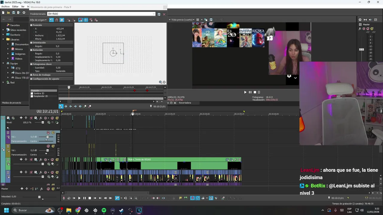Open the Ver menu
383x215 pixels.
(23, 7)
